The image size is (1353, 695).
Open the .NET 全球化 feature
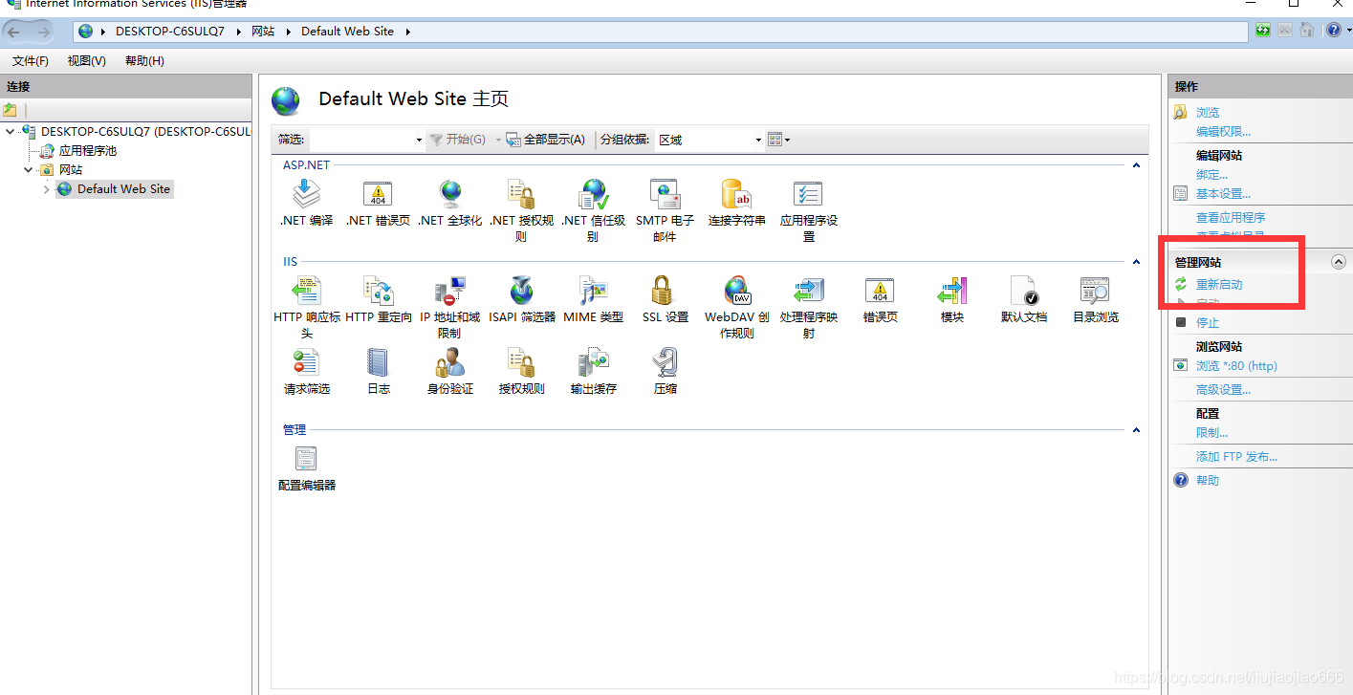(x=449, y=203)
